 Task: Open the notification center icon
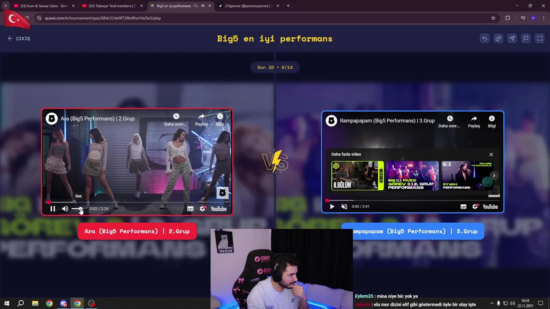pos(541,303)
